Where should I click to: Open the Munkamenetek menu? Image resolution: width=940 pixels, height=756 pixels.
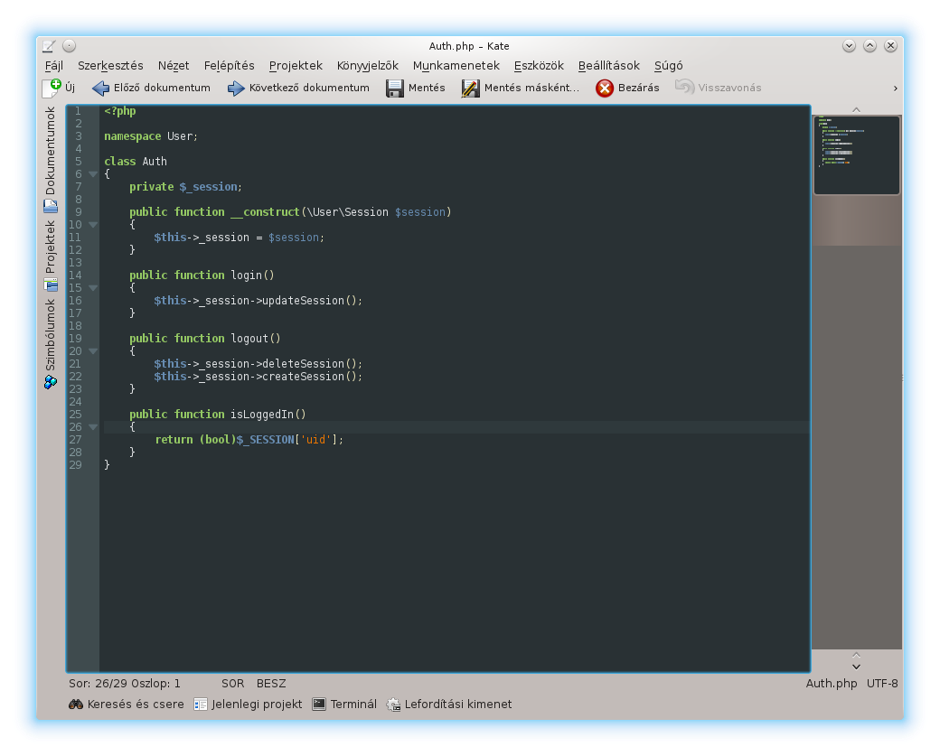tap(456, 65)
